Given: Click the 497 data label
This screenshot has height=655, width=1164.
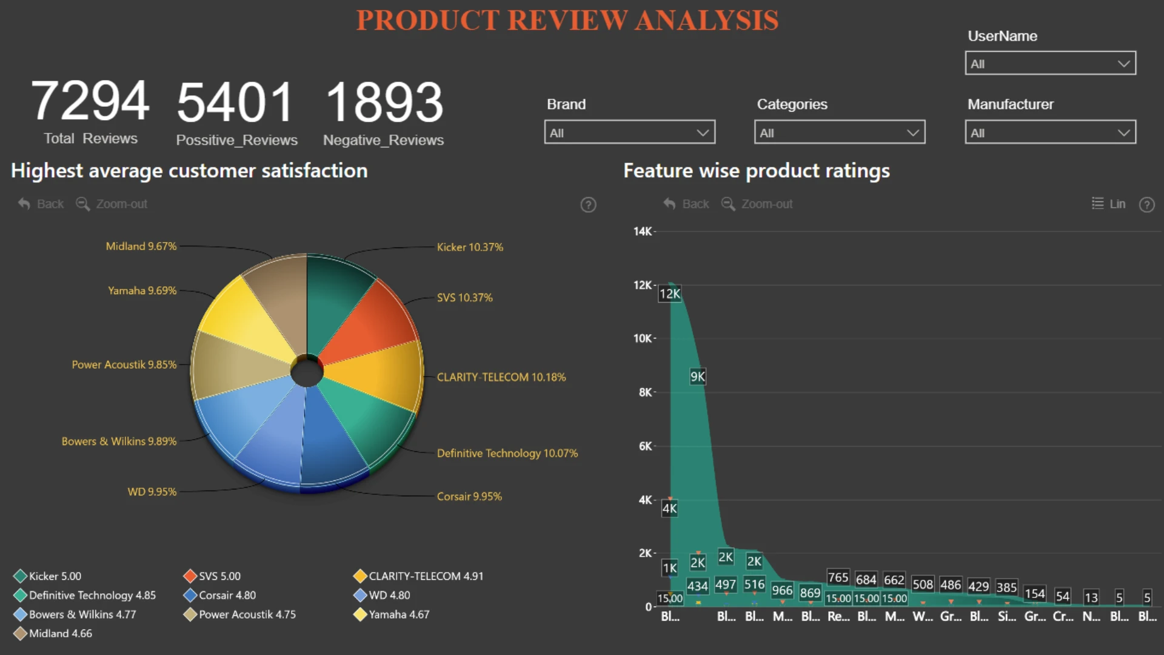Looking at the screenshot, I should [x=726, y=585].
